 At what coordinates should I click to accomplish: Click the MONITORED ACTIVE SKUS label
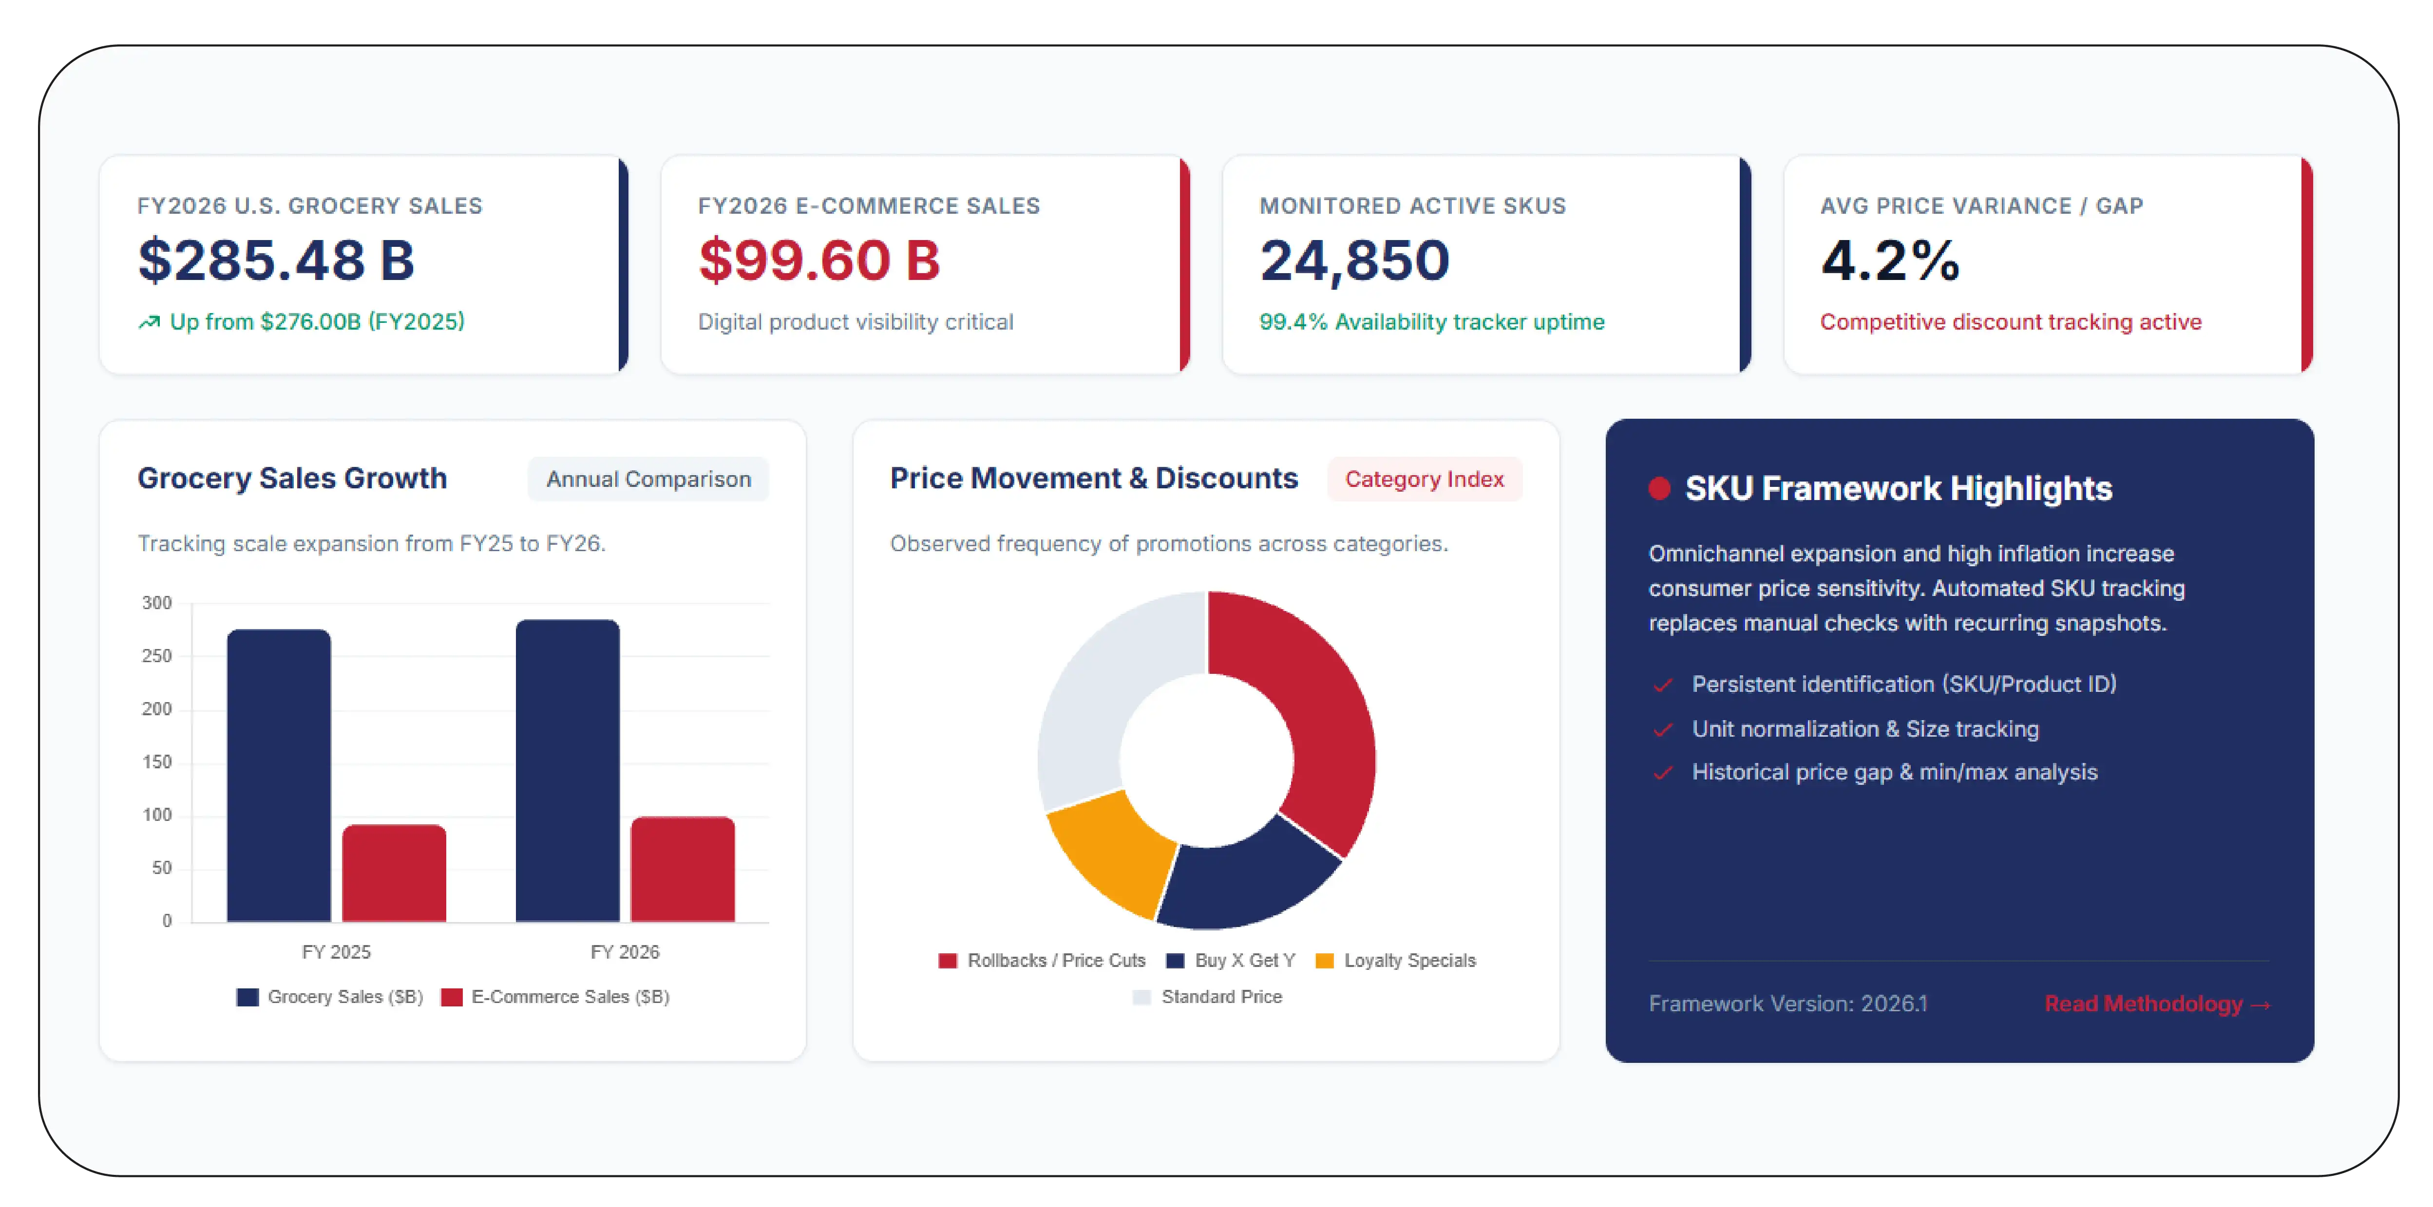1413,206
